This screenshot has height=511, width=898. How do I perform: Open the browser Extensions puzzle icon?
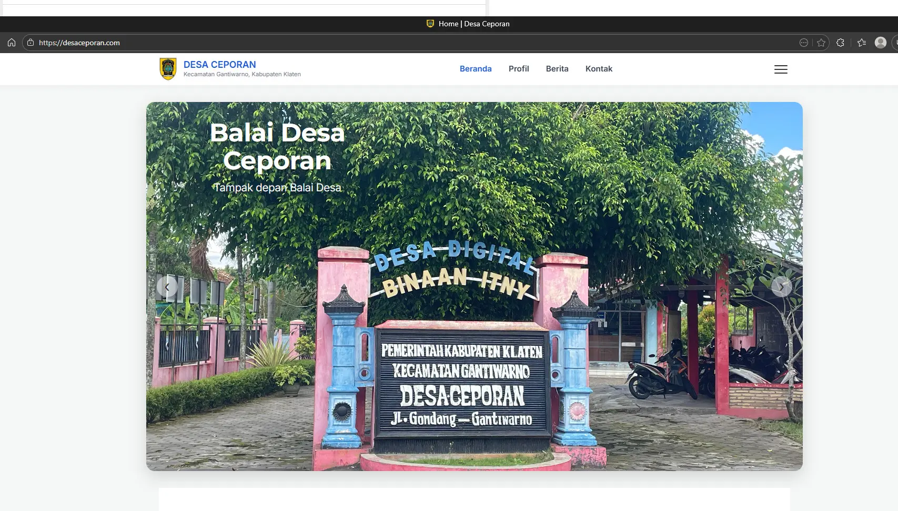point(840,43)
